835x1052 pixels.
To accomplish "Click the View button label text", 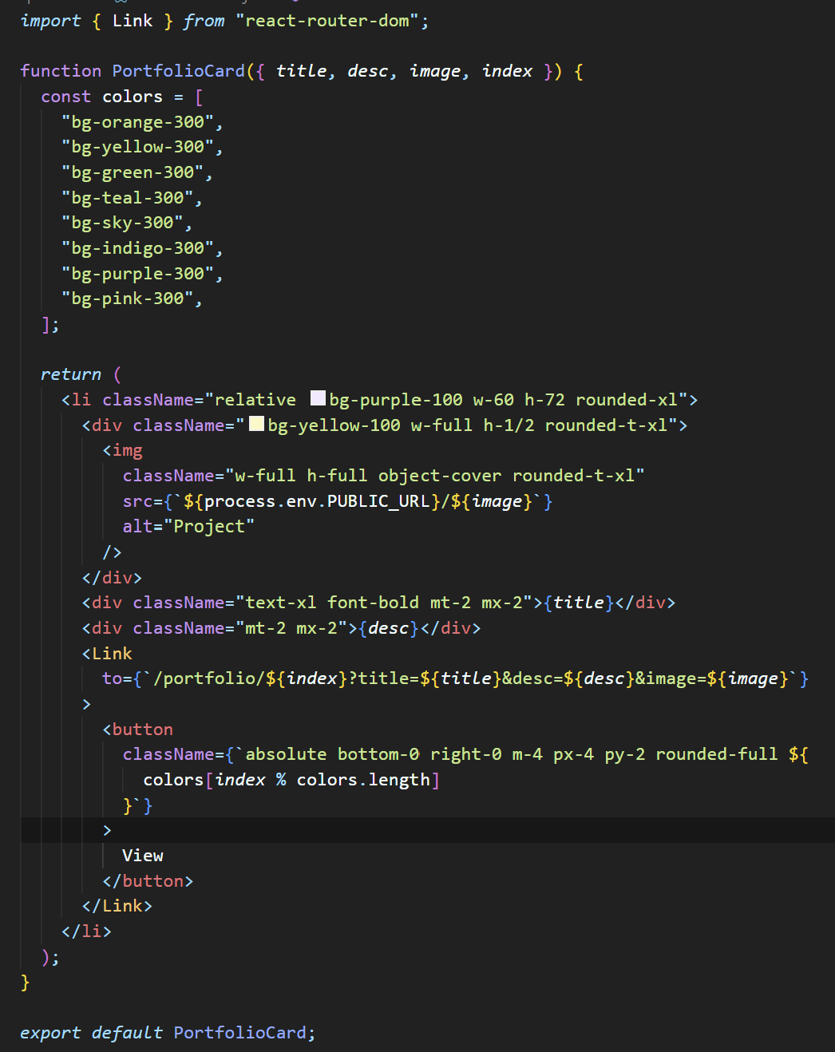I will tap(143, 856).
